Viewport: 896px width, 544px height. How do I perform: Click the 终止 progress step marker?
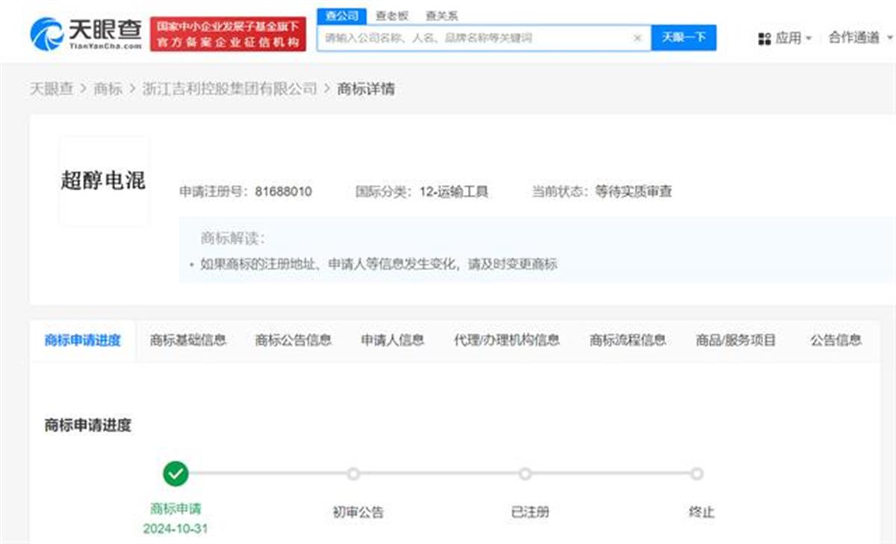click(697, 474)
